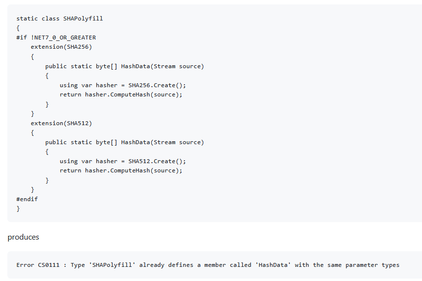Click the final closing brace of the class
Viewport: 422px width, 281px height.
coord(18,208)
